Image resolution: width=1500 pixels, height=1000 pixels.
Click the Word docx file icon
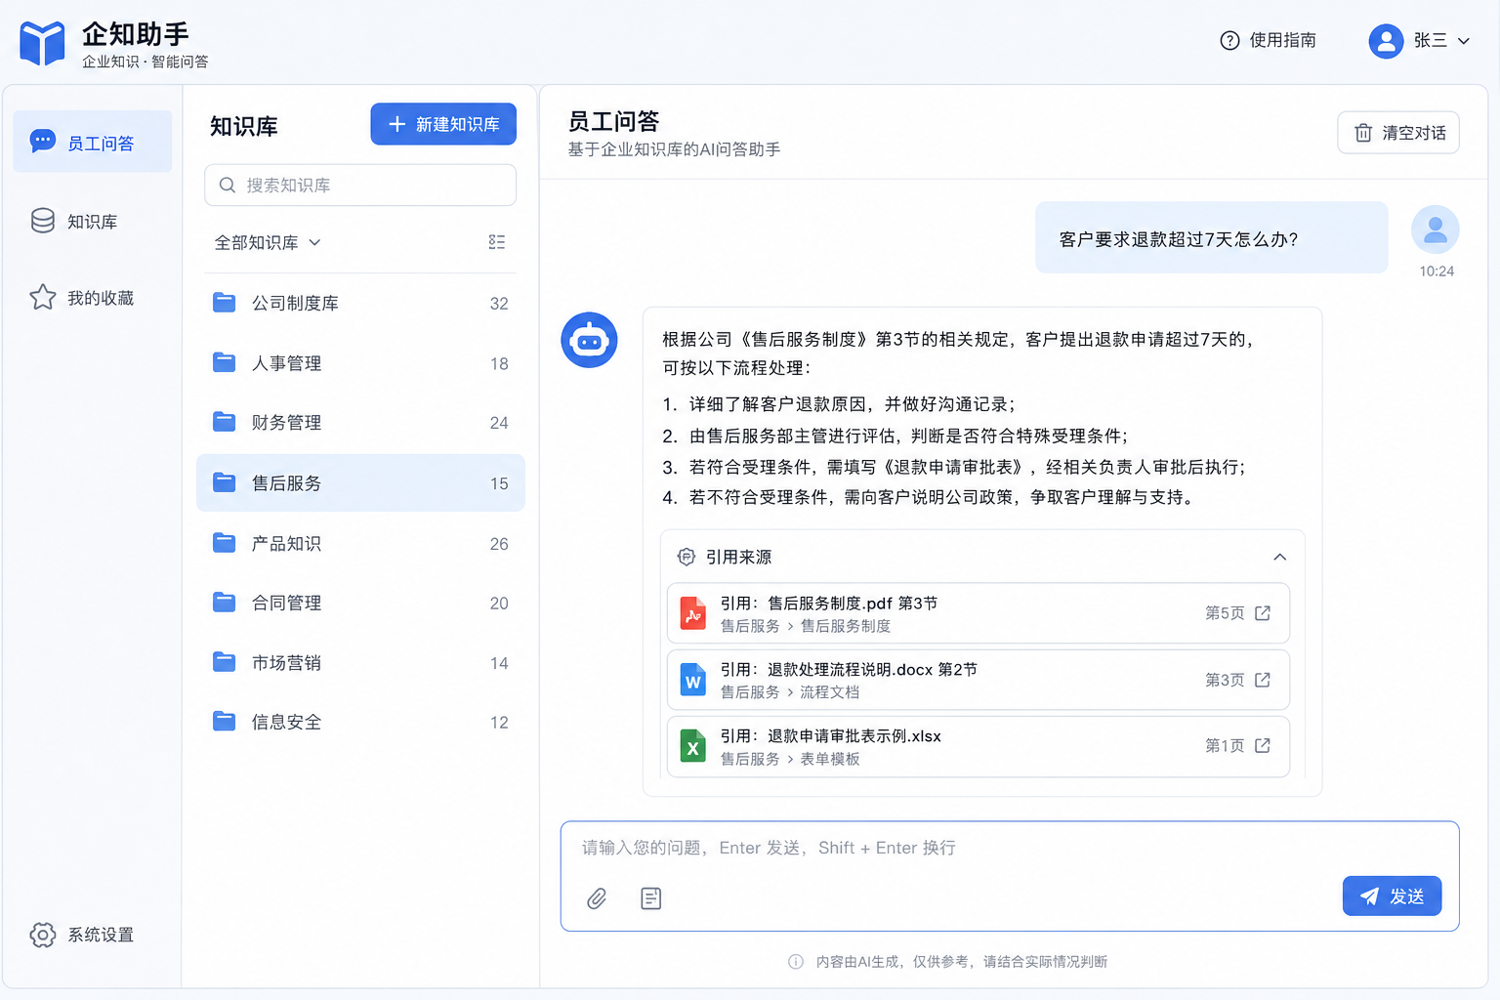click(693, 680)
